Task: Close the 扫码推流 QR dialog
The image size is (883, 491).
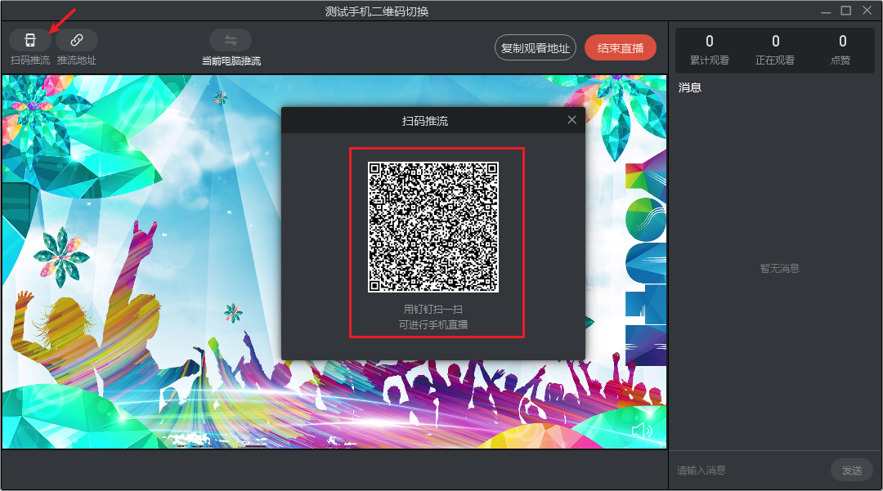Action: coord(571,120)
